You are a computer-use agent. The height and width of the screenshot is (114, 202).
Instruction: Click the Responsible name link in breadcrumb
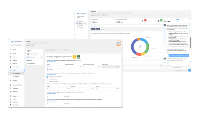click(x=53, y=50)
